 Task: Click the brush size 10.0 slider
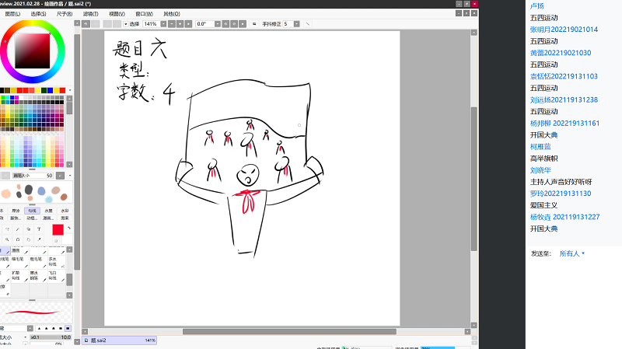pos(51,337)
